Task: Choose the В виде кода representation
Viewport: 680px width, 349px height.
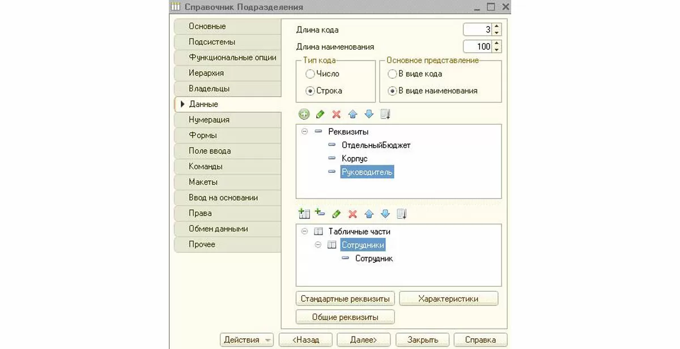Action: 392,74
